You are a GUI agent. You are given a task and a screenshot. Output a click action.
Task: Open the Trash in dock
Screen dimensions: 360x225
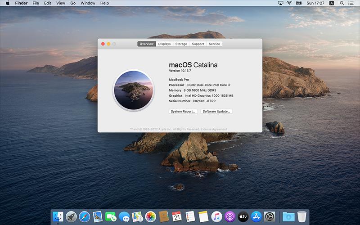[302, 216]
